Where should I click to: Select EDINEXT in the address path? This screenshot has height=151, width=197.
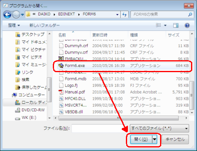coord(66,14)
